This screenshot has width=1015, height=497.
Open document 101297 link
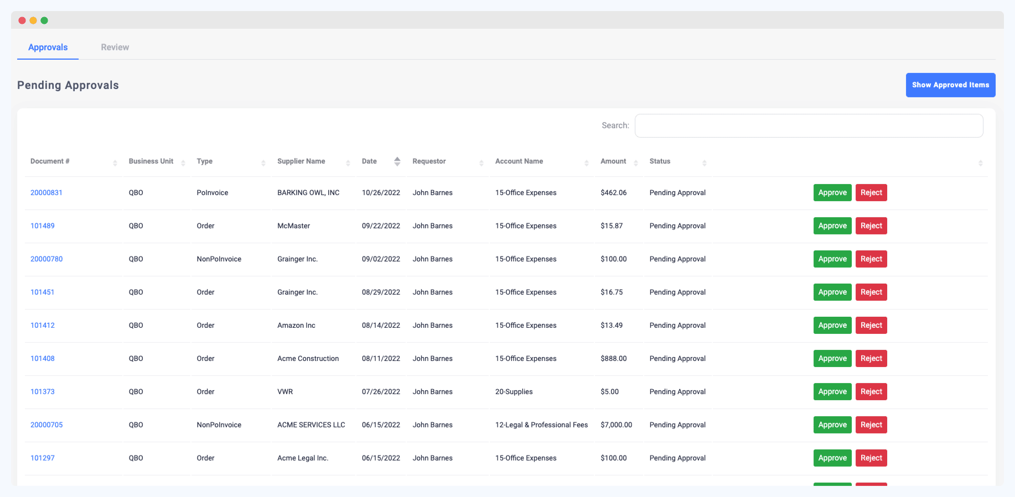click(43, 458)
